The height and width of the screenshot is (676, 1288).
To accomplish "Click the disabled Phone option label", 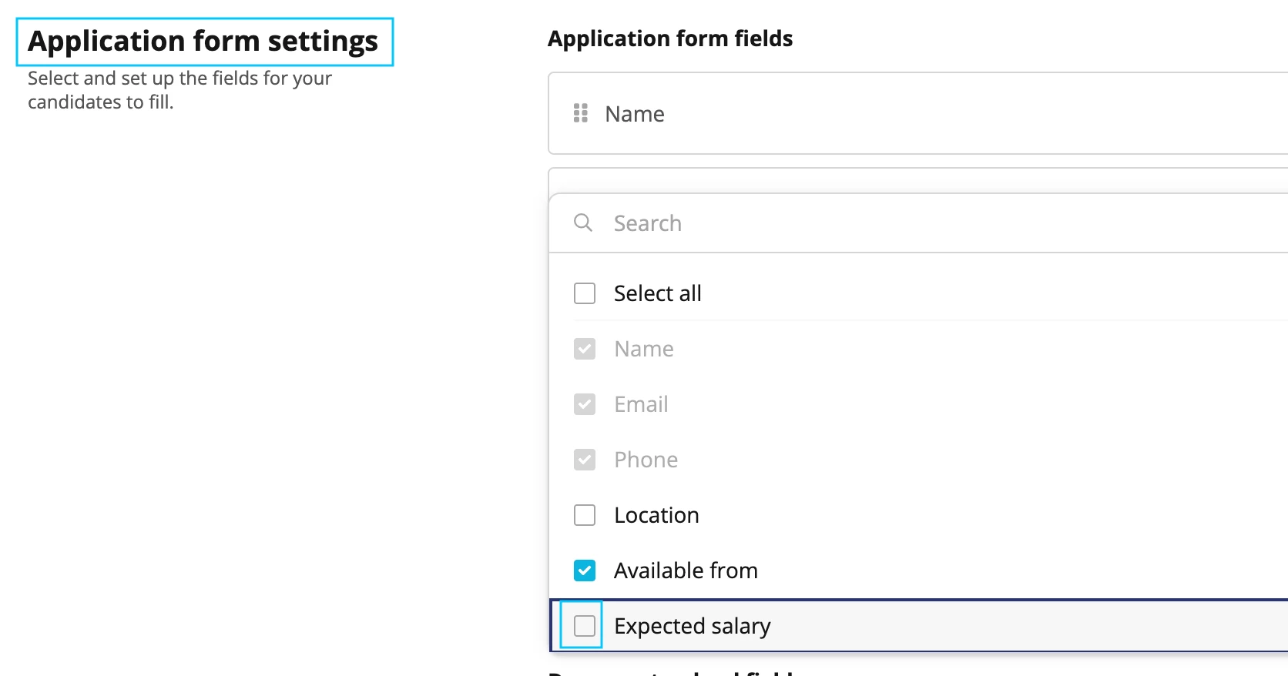I will click(x=646, y=460).
